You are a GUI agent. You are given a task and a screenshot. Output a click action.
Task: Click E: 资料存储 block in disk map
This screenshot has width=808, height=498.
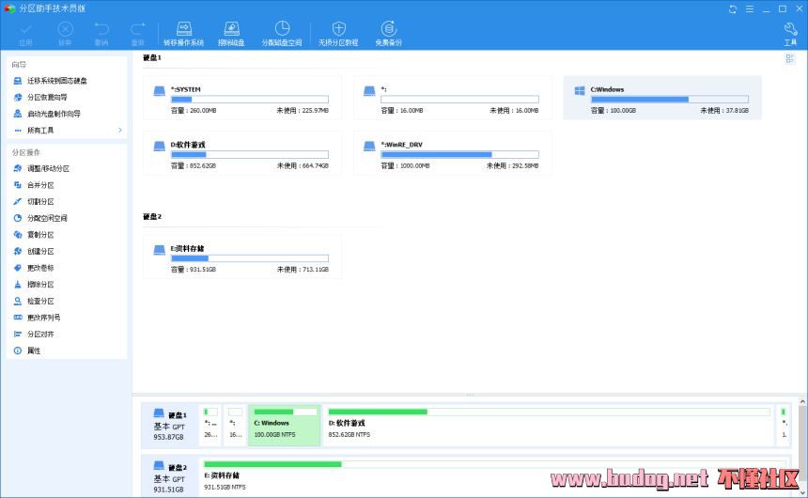pos(495,477)
